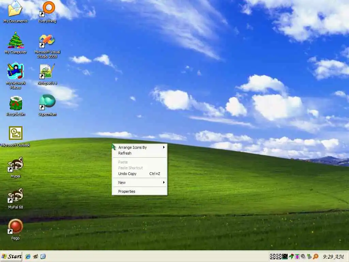Open the Start menu
Viewport: 349px width, 262px height.
11,257
